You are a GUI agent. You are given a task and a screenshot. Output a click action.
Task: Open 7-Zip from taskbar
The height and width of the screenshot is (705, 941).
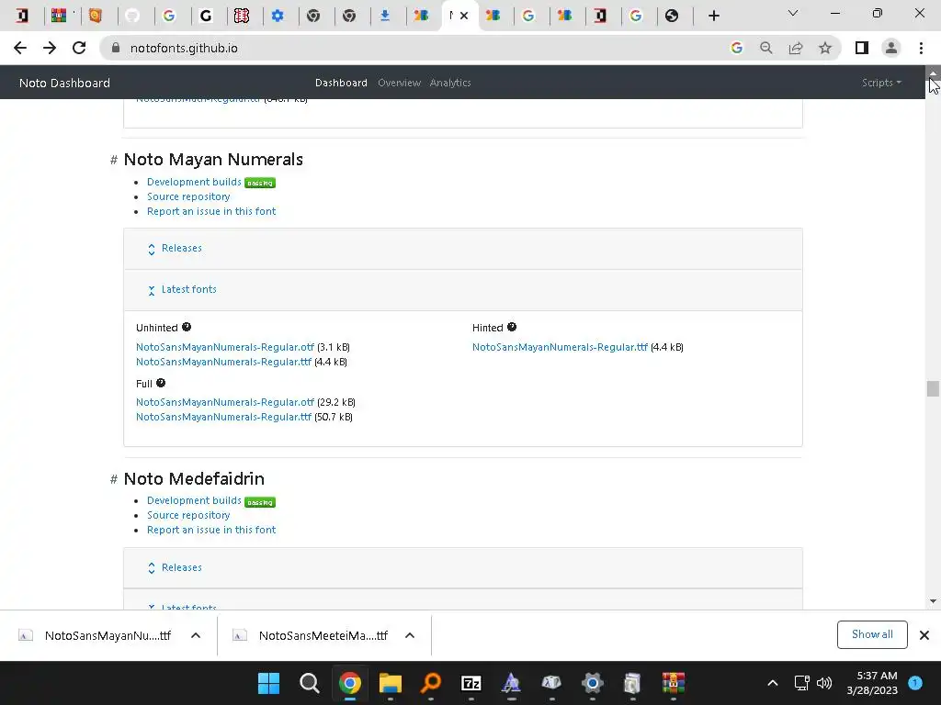click(x=471, y=683)
